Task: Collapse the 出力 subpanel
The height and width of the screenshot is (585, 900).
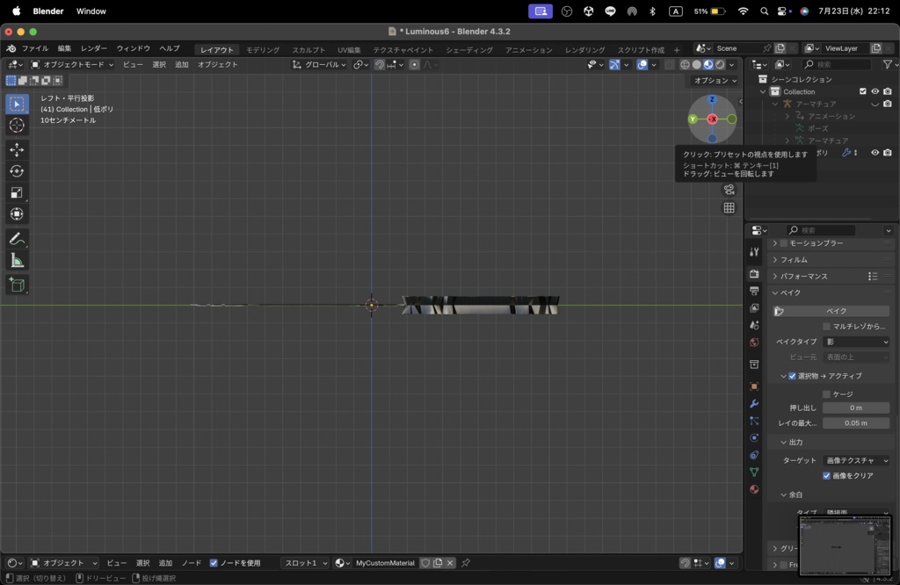Action: [x=795, y=443]
